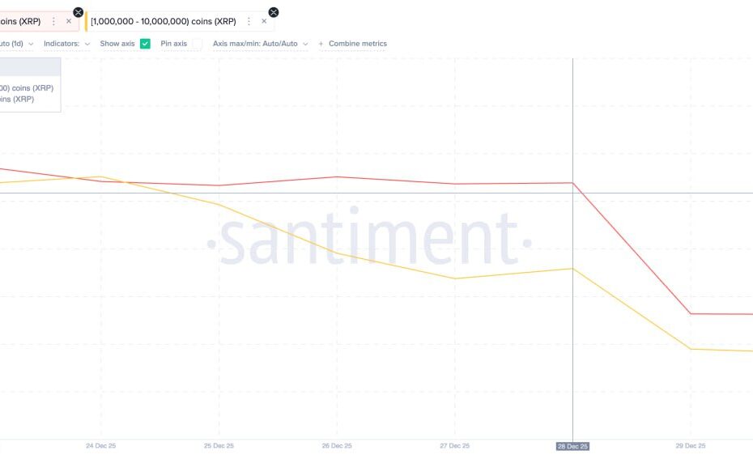Toggle the Pin axis label
753x459 pixels.
pyautogui.click(x=174, y=44)
